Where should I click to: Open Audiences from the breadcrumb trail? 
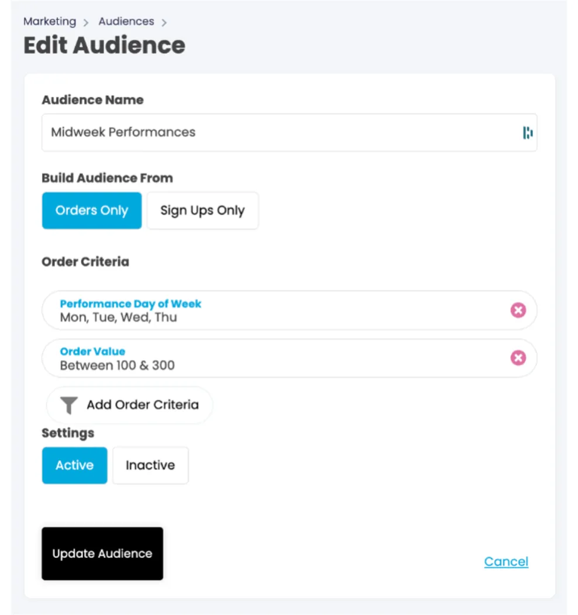[126, 22]
